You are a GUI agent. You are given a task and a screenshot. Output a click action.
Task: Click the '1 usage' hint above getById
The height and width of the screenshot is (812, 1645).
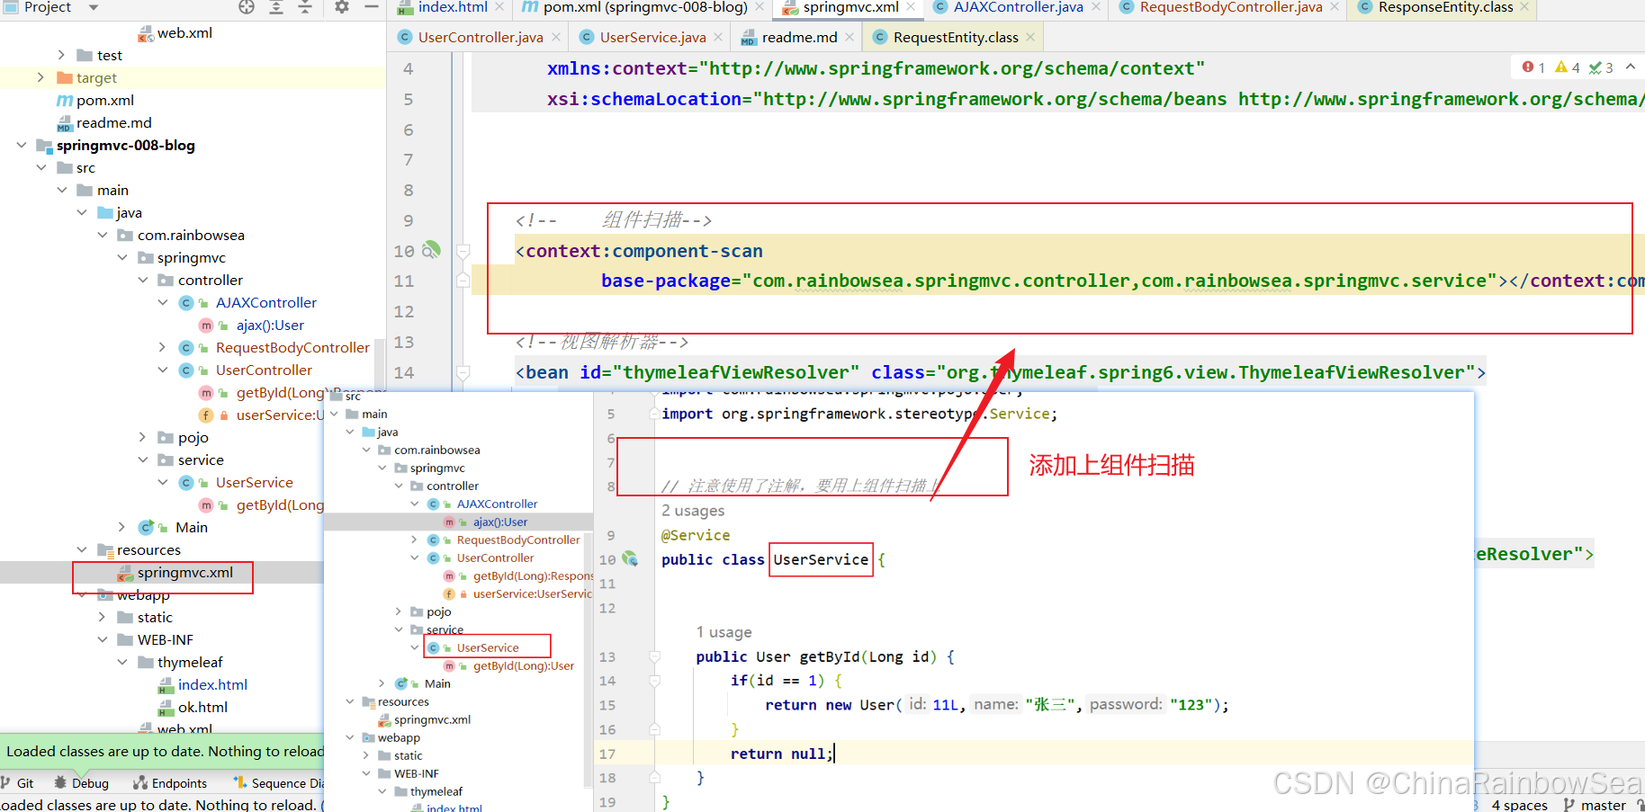click(x=724, y=632)
